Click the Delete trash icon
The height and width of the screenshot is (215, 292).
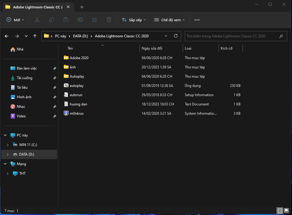[109, 20]
